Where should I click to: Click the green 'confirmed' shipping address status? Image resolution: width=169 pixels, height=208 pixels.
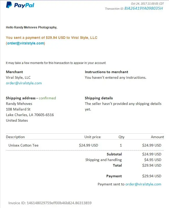47,98
